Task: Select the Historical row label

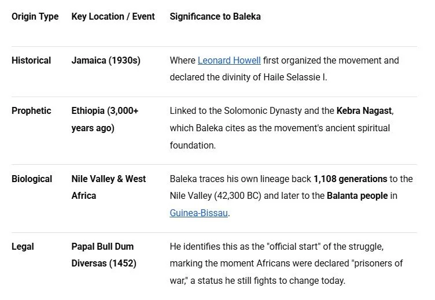Action: coord(31,61)
